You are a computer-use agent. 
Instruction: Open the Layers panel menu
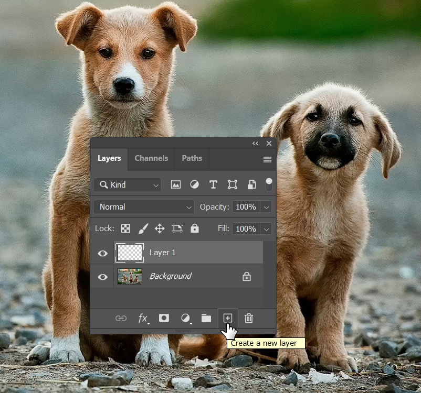point(267,159)
